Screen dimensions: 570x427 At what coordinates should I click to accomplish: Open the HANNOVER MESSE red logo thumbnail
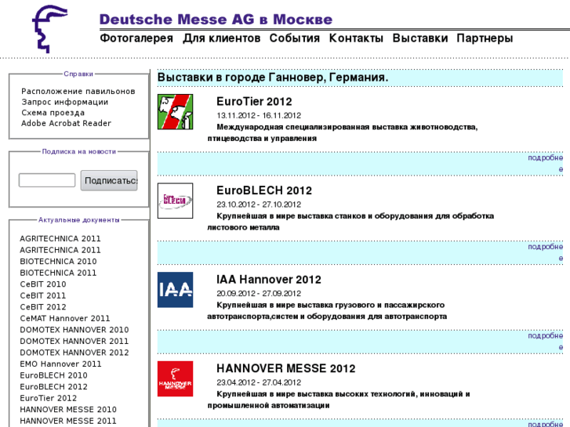click(175, 378)
